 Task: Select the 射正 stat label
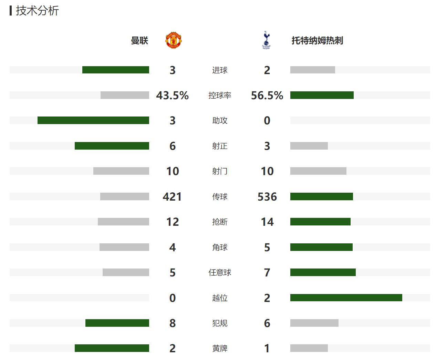pos(220,146)
